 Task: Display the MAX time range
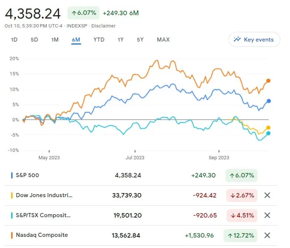coord(163,40)
